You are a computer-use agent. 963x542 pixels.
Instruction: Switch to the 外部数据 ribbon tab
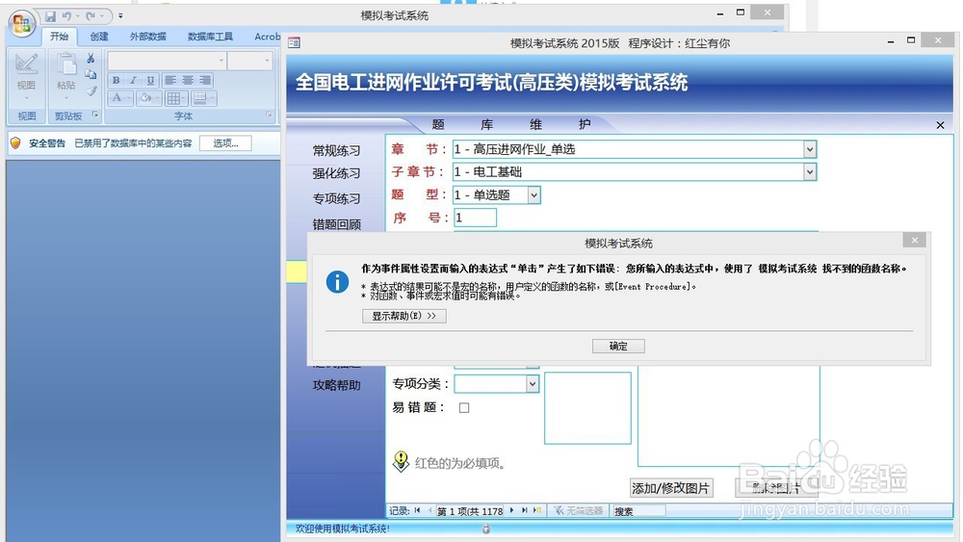pos(148,37)
